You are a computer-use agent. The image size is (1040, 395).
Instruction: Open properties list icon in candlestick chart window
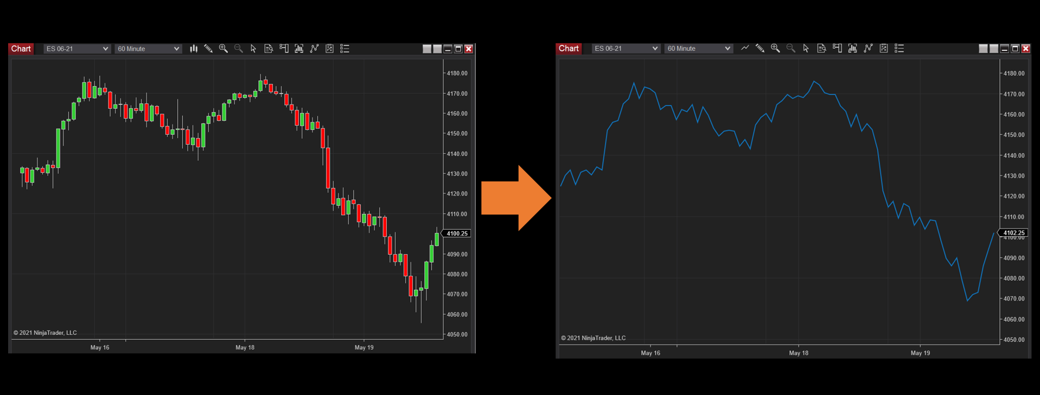(x=344, y=49)
